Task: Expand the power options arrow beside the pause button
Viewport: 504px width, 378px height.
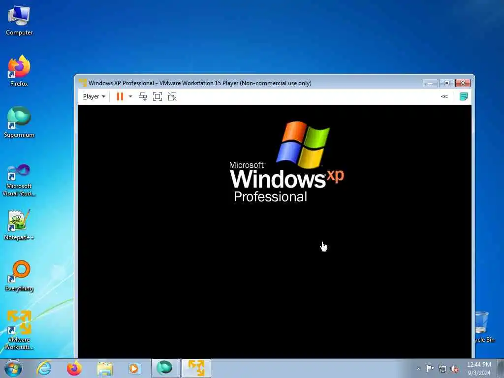Action: point(130,96)
